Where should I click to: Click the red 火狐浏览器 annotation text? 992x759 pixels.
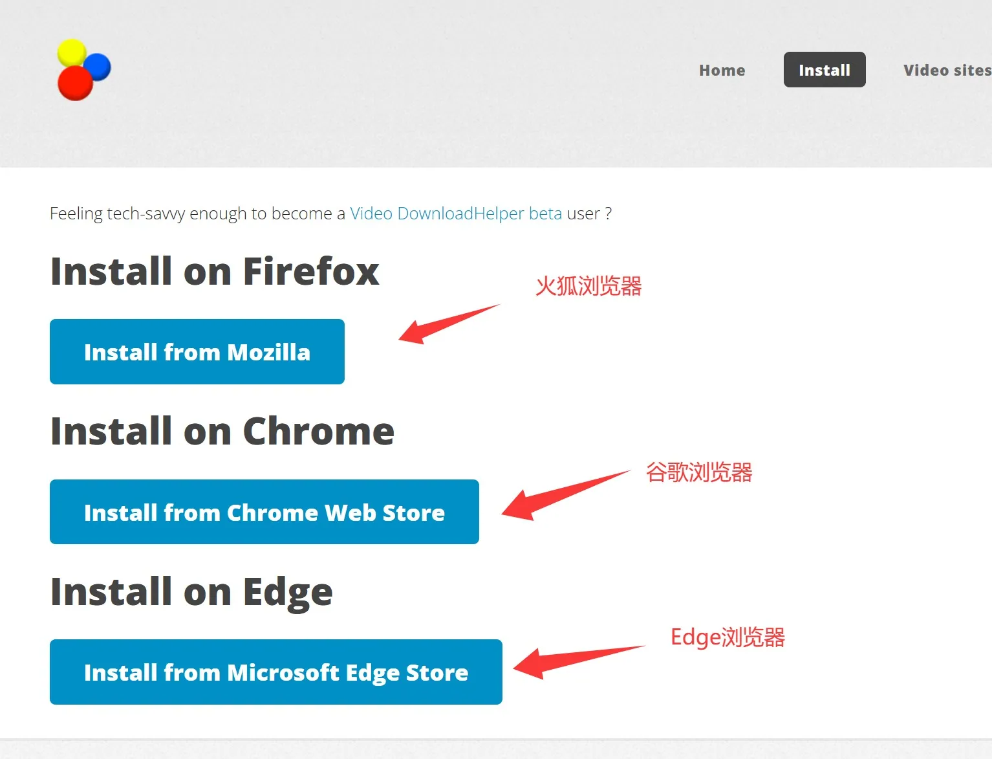[x=588, y=286]
